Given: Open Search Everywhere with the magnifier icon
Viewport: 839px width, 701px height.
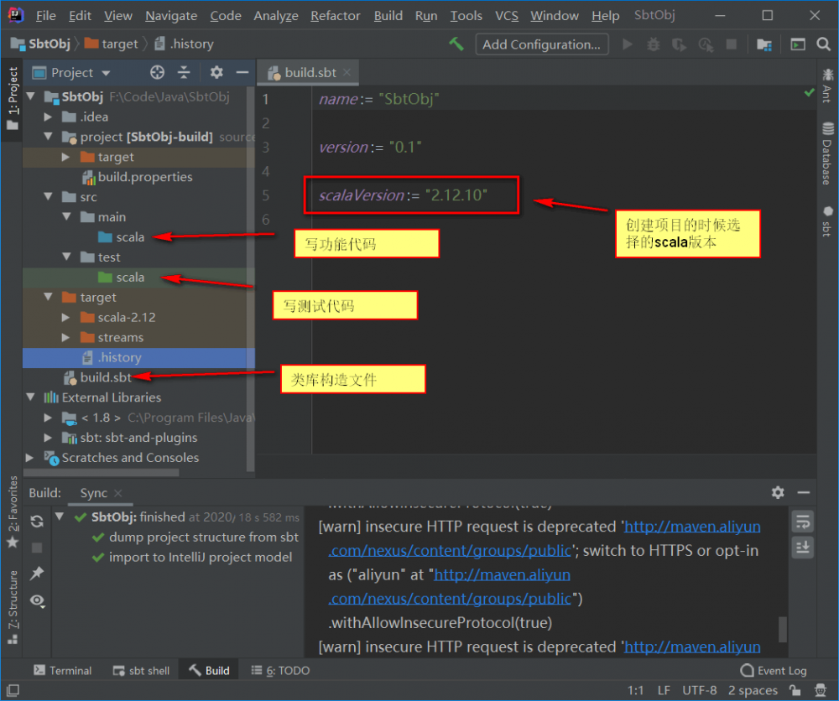Looking at the screenshot, I should click(x=825, y=44).
